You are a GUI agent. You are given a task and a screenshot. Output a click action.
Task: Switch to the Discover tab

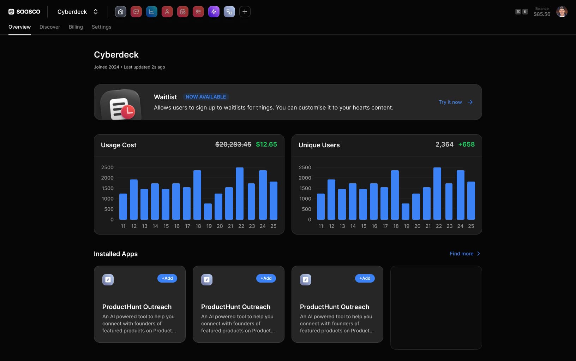pos(50,27)
